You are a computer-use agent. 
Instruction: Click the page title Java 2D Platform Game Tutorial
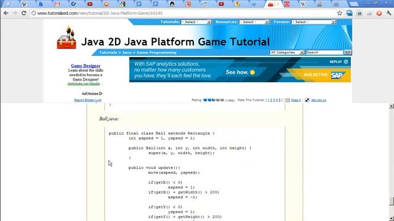175,42
